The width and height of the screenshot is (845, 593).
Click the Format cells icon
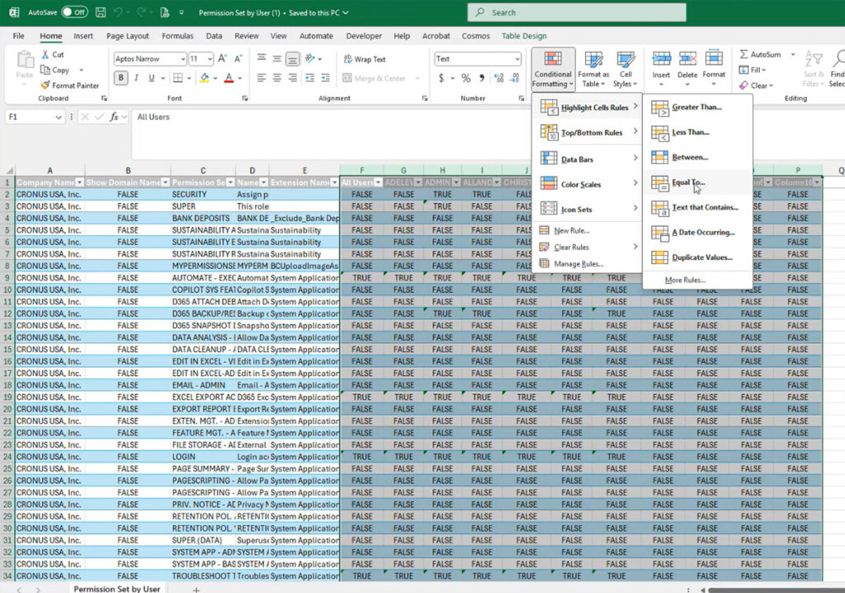(714, 59)
